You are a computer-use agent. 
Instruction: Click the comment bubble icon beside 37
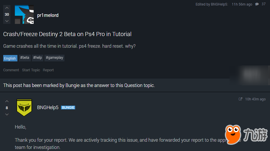pos(257,4)
